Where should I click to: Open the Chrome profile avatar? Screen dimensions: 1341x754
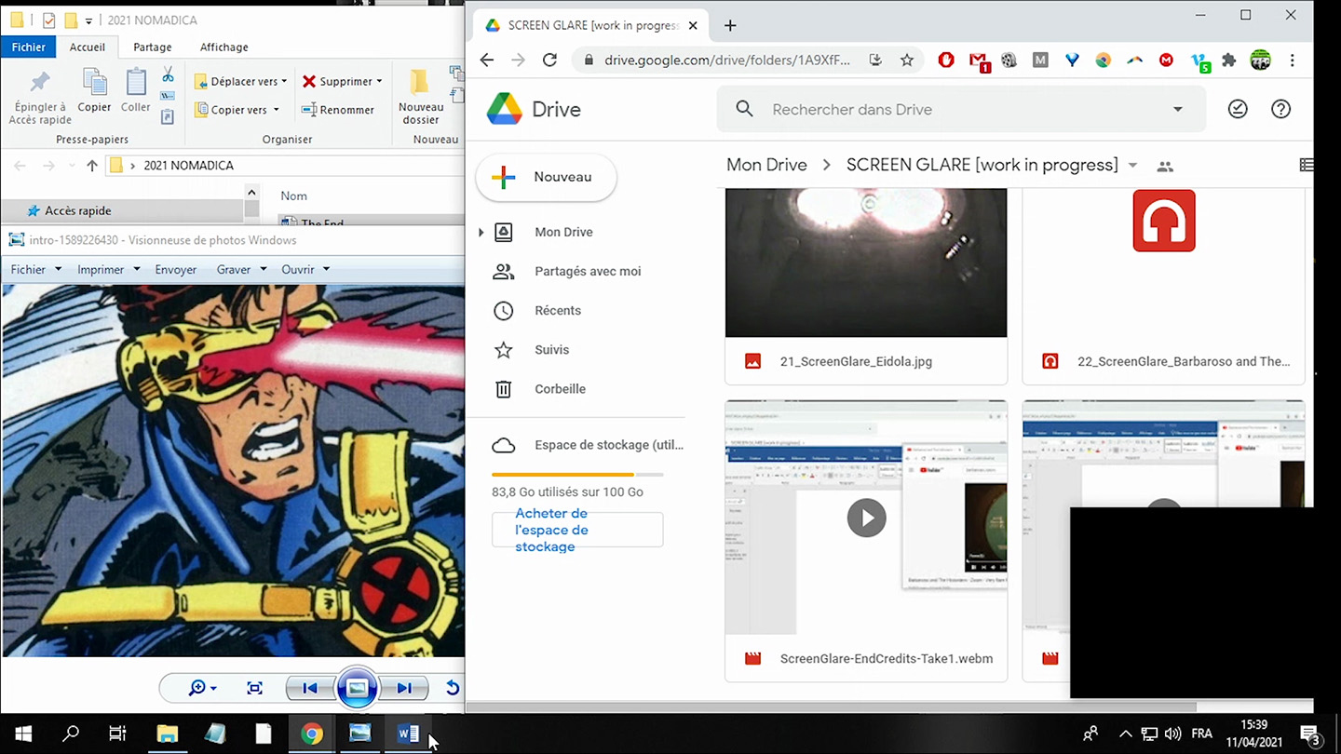[x=1260, y=60]
